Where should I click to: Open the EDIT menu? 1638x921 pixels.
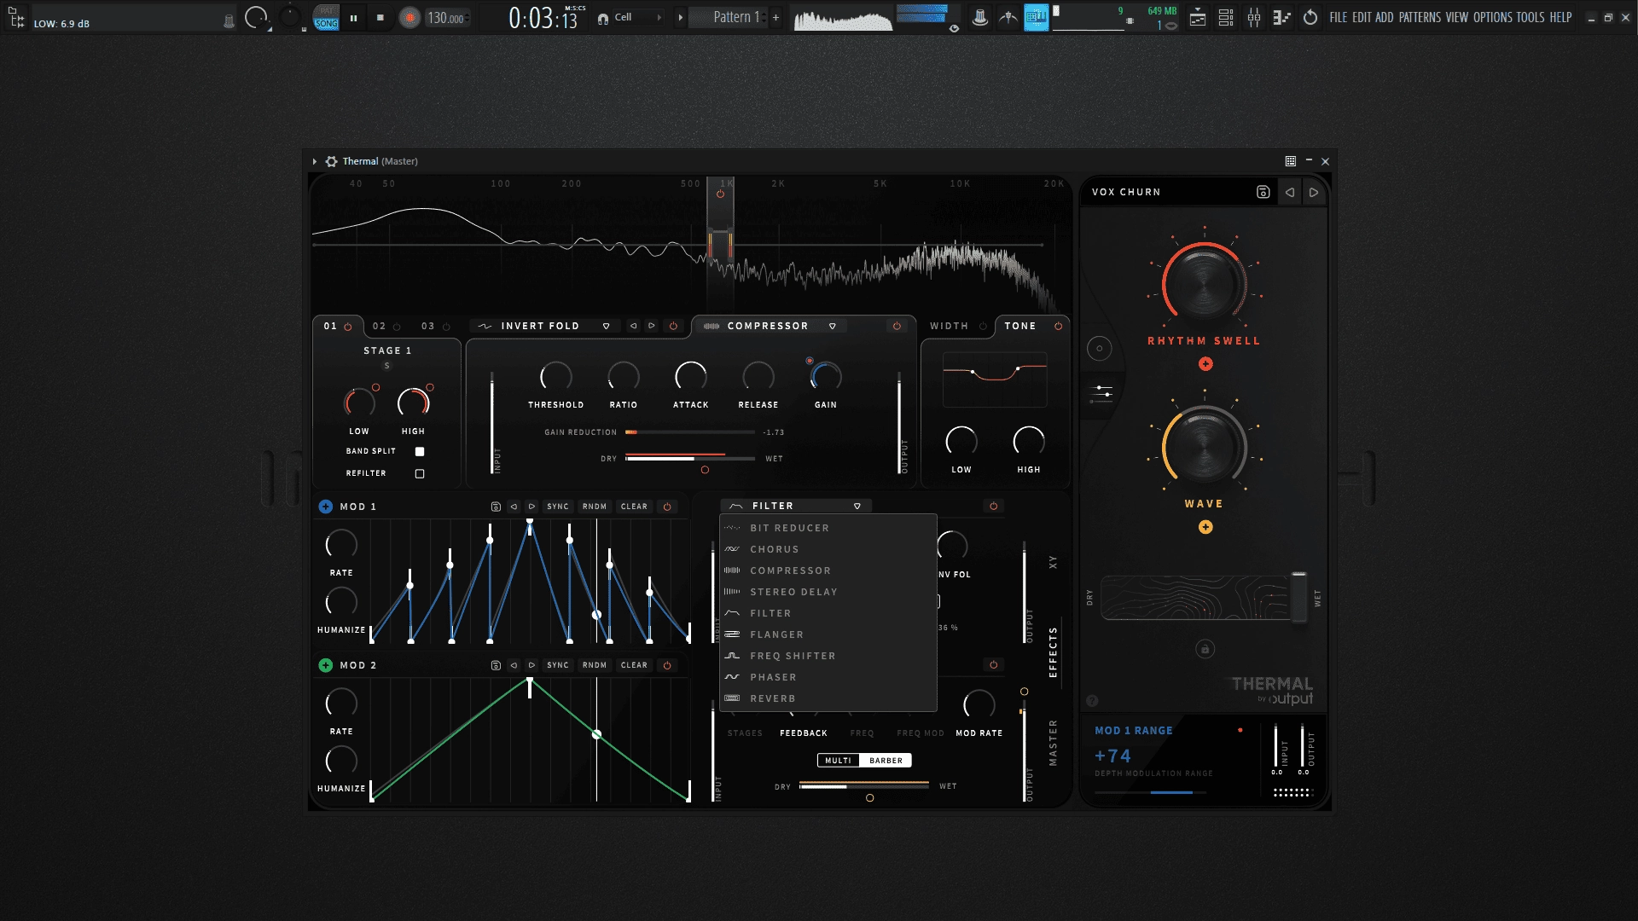pos(1362,17)
